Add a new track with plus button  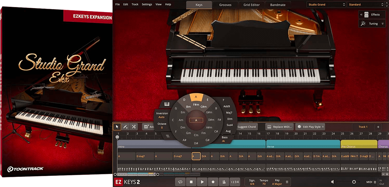pyautogui.click(x=378, y=127)
